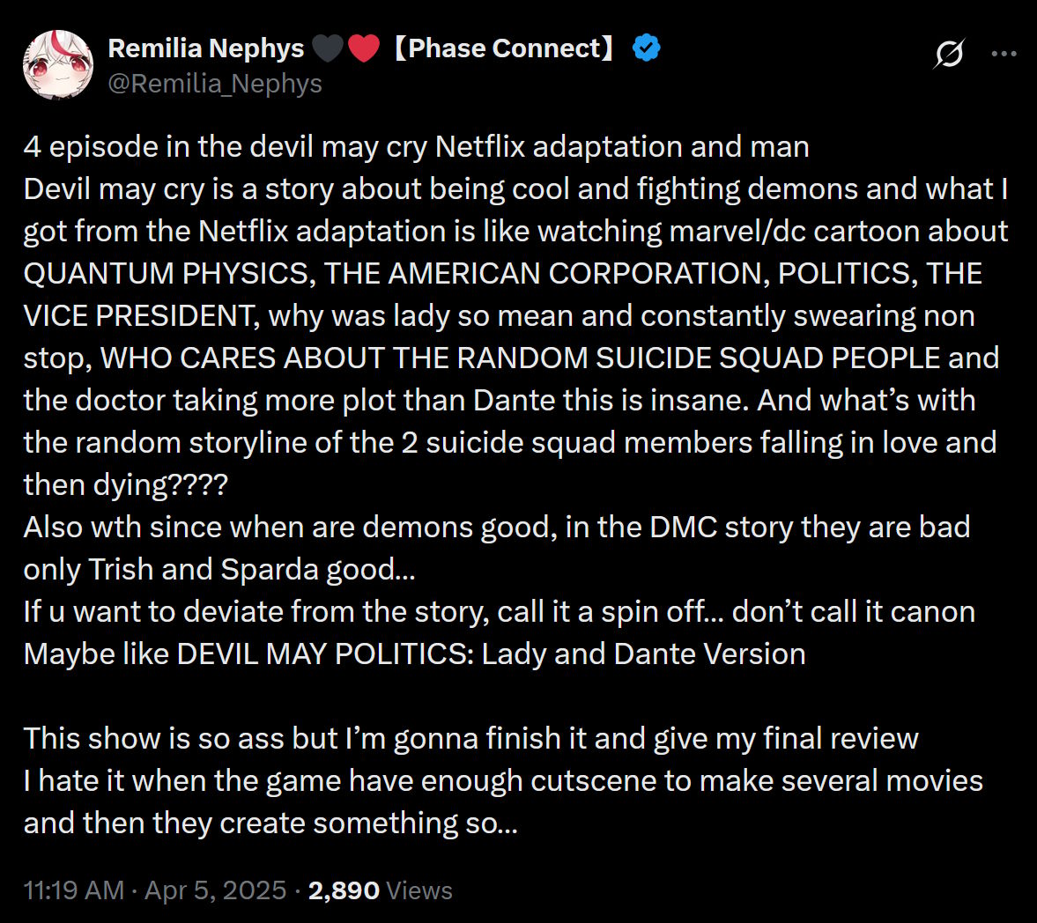This screenshot has height=923, width=1037.
Task: Click the red heart emoji in name
Action: tap(364, 49)
